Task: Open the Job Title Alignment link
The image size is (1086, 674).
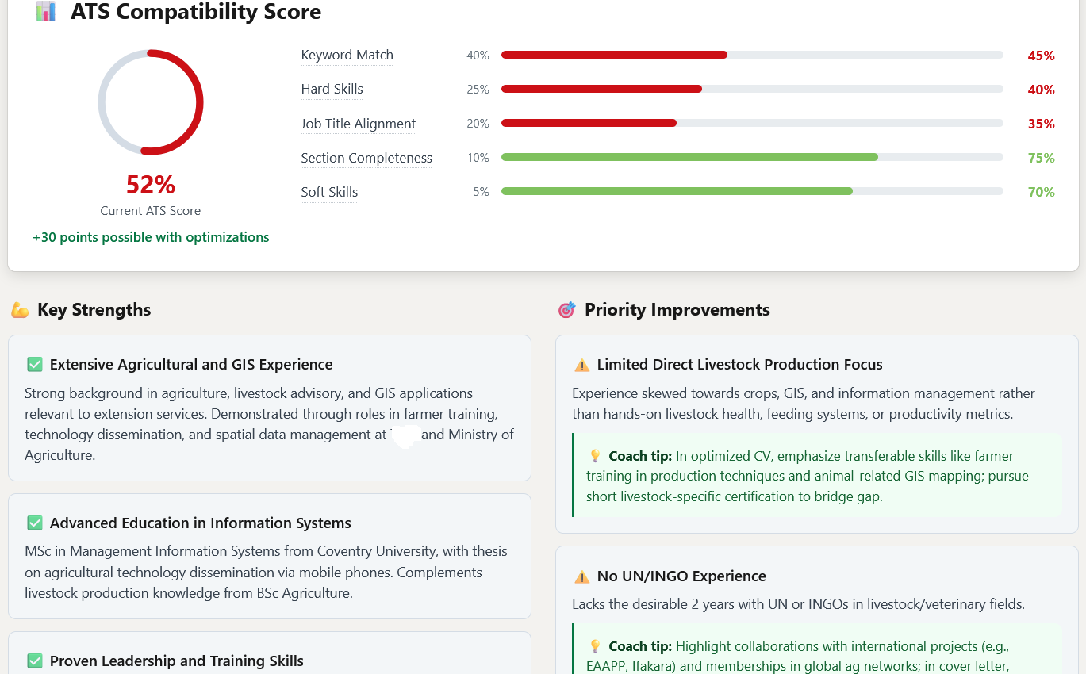Action: (358, 124)
